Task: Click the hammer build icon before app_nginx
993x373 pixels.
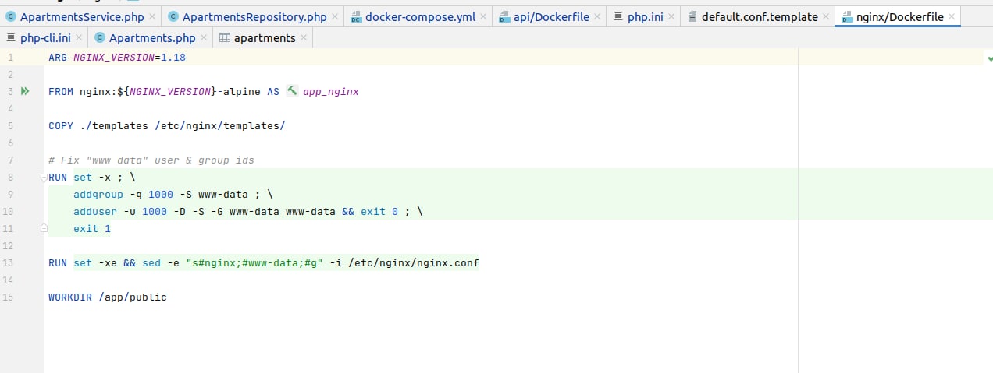Action: tap(292, 91)
